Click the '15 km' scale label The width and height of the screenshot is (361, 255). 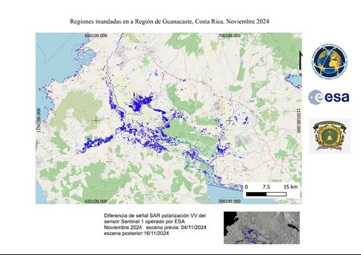(x=291, y=187)
